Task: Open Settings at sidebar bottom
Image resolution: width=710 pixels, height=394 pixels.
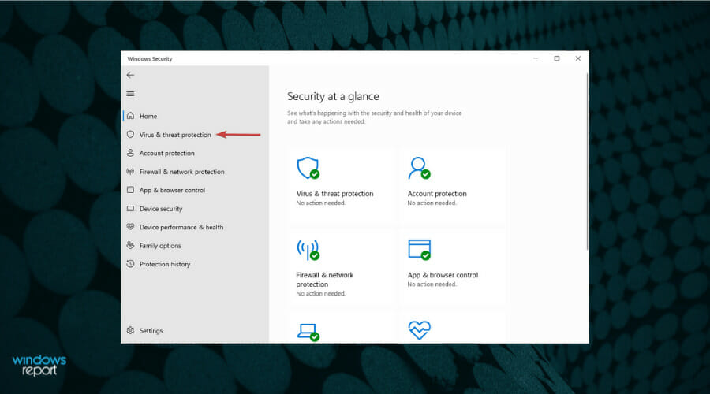Action: click(151, 331)
